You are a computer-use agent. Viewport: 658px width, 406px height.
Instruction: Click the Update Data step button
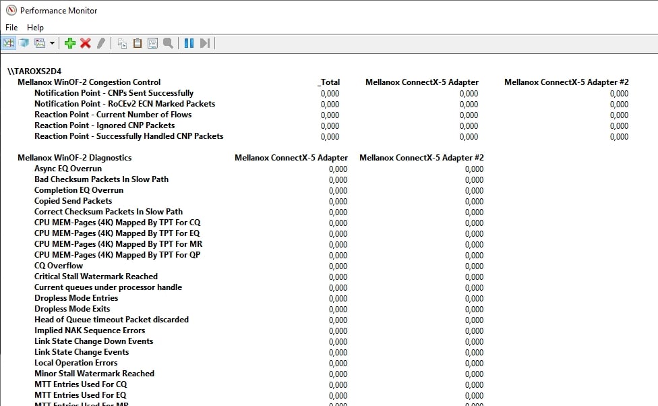pos(205,43)
